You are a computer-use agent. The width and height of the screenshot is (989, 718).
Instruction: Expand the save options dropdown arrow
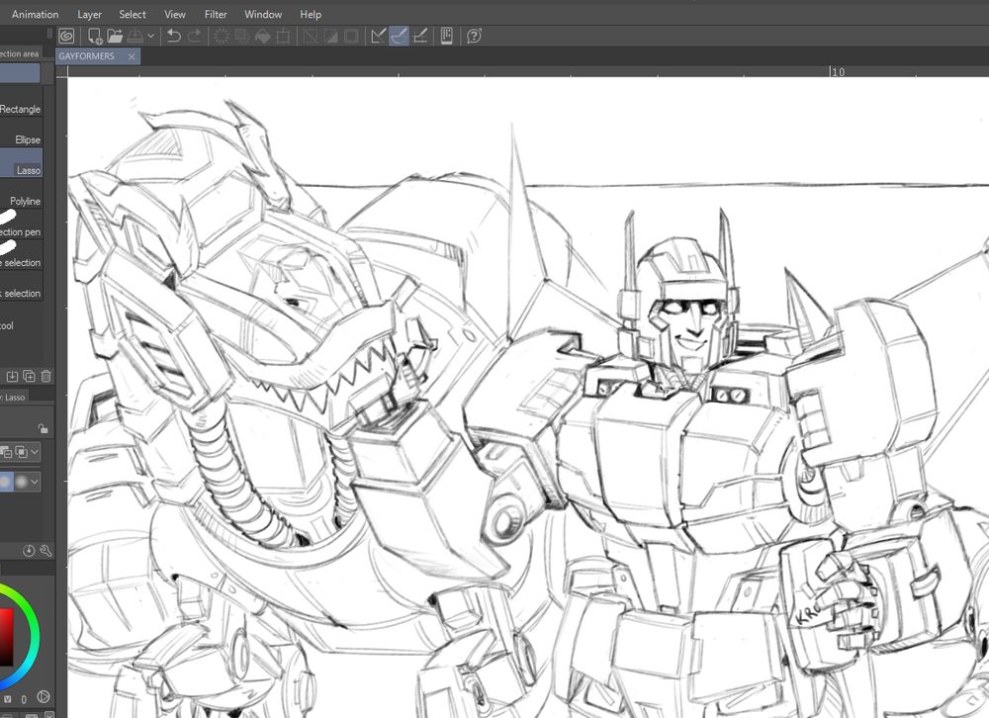pyautogui.click(x=150, y=37)
